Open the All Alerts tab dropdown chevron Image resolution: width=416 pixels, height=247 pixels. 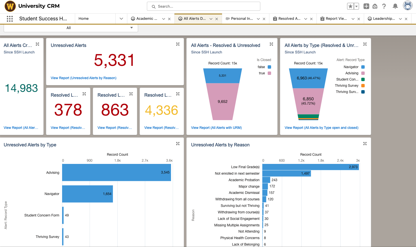(x=211, y=18)
